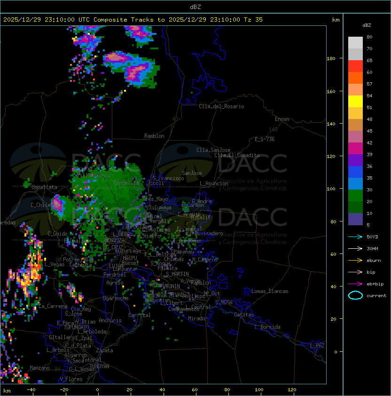The height and width of the screenshot is (396, 391).
Task: Click the 'MENDOZA' map label
Action: tap(114, 240)
